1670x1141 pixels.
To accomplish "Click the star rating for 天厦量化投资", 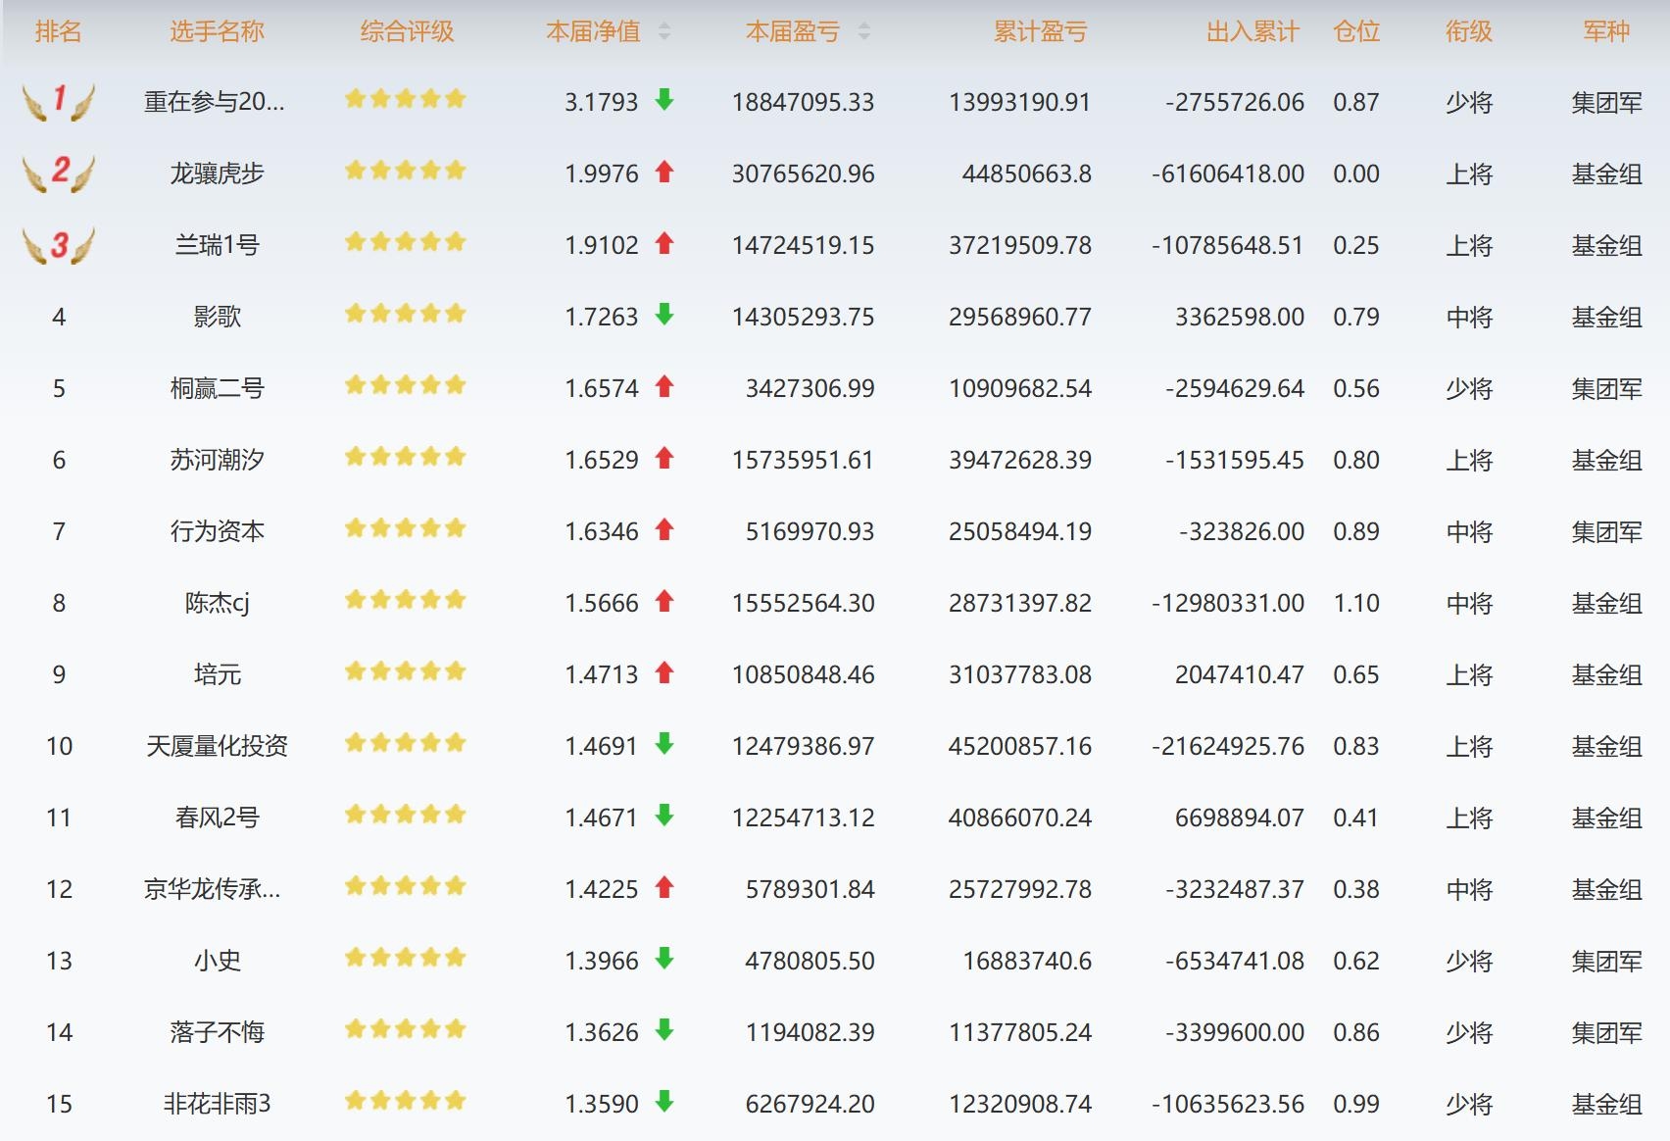I will [x=405, y=744].
